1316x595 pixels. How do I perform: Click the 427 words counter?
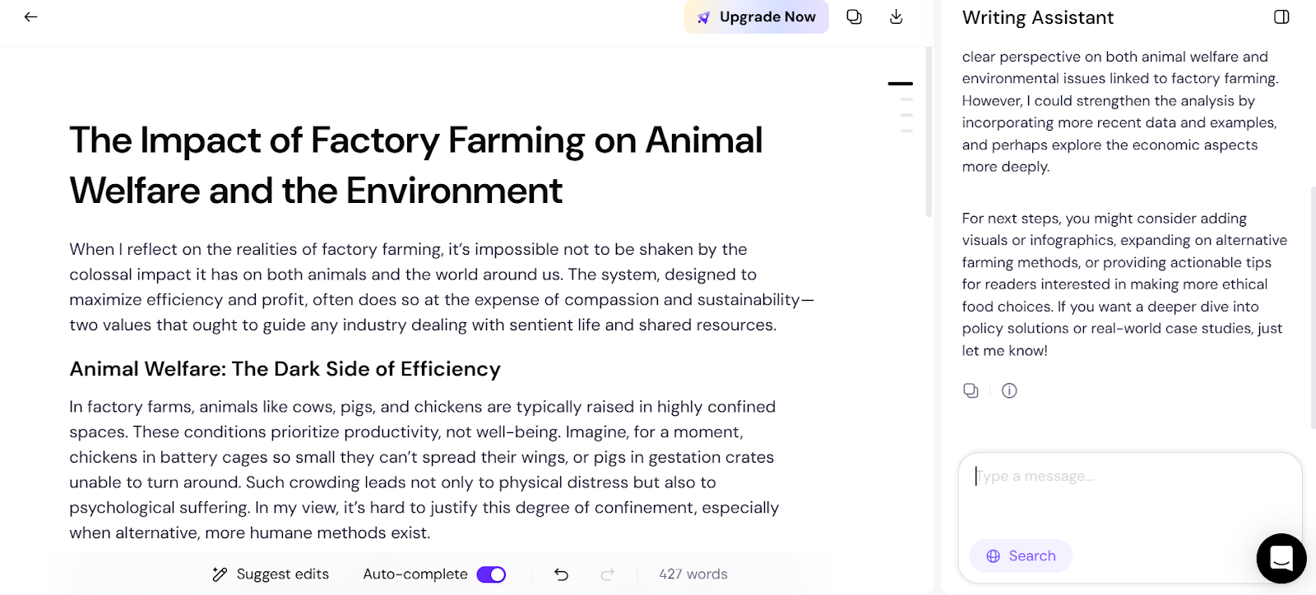[x=693, y=574]
